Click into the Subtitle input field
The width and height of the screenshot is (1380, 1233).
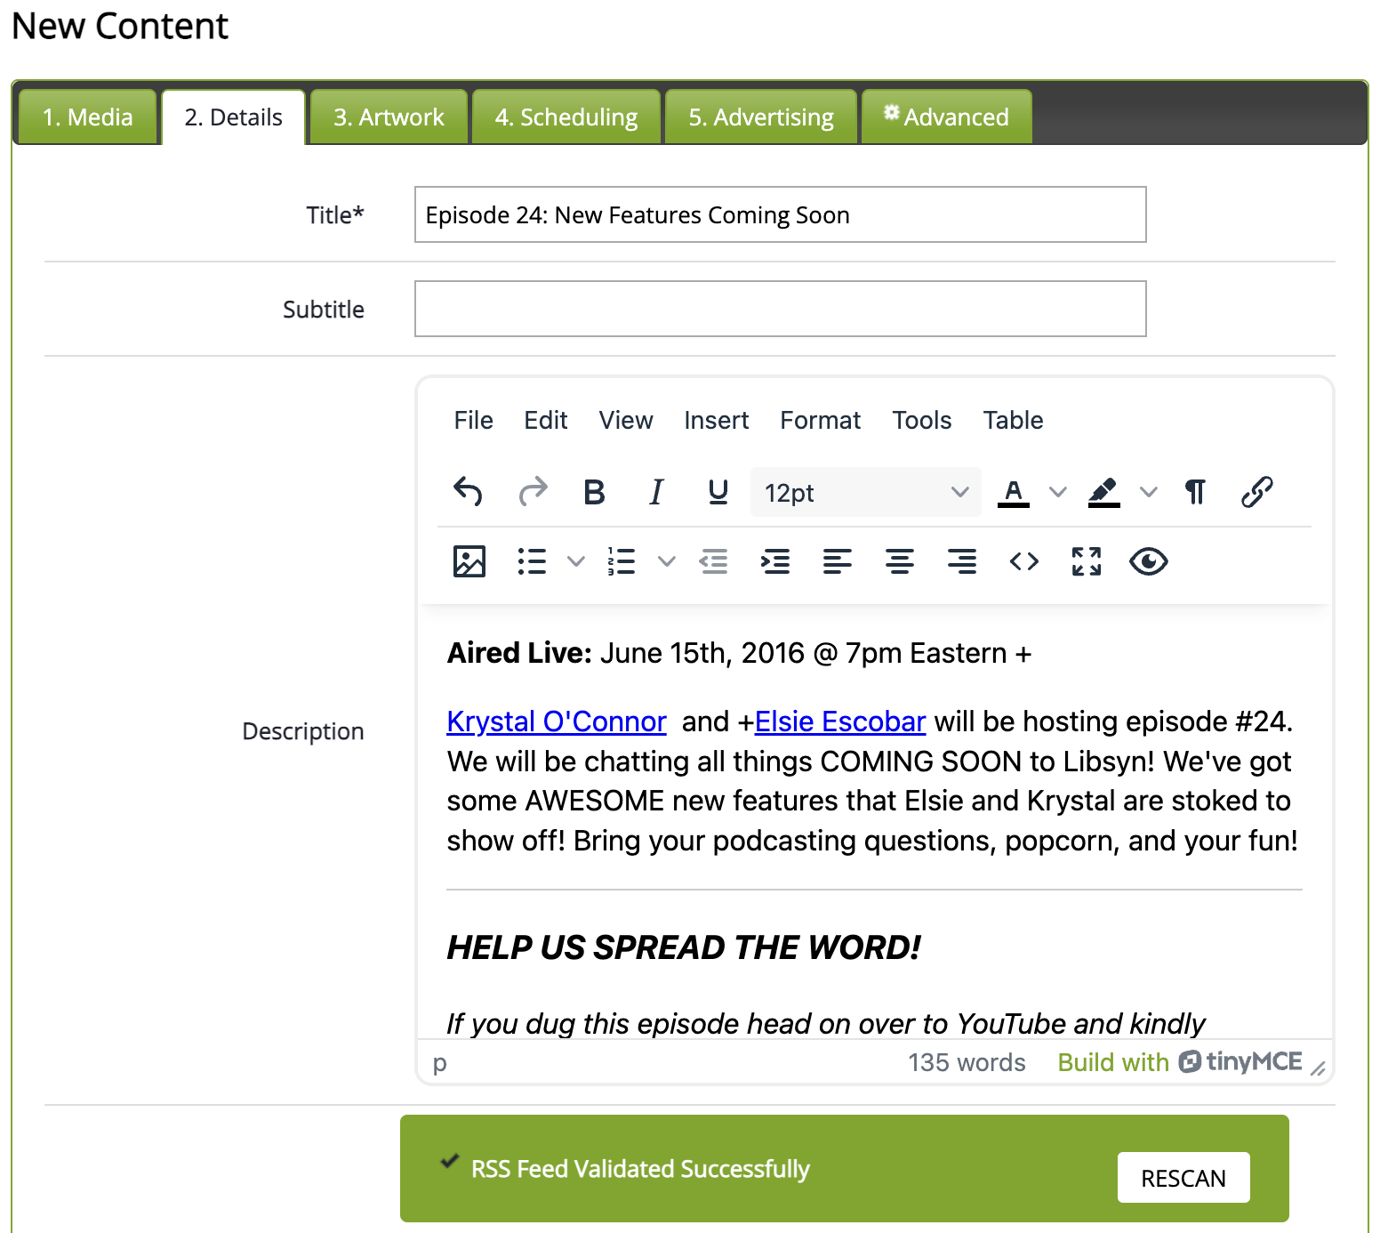pyautogui.click(x=780, y=309)
